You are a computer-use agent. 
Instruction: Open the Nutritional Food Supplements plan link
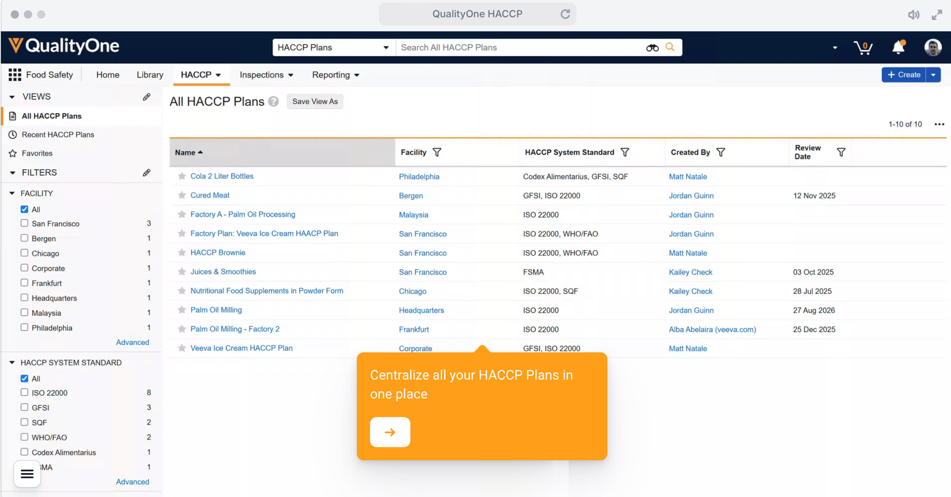pyautogui.click(x=267, y=291)
